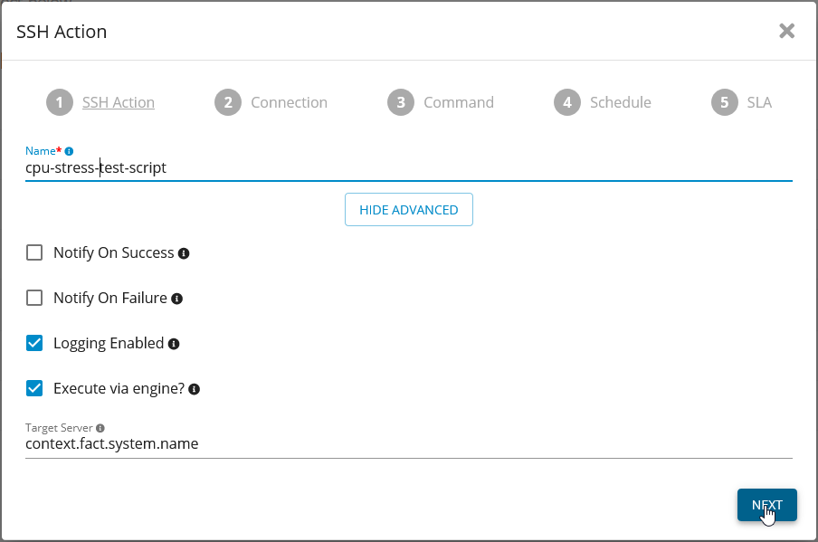Enable the Notify On Failure checkbox

[34, 298]
